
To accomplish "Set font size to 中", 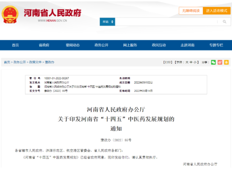I will [191, 62].
